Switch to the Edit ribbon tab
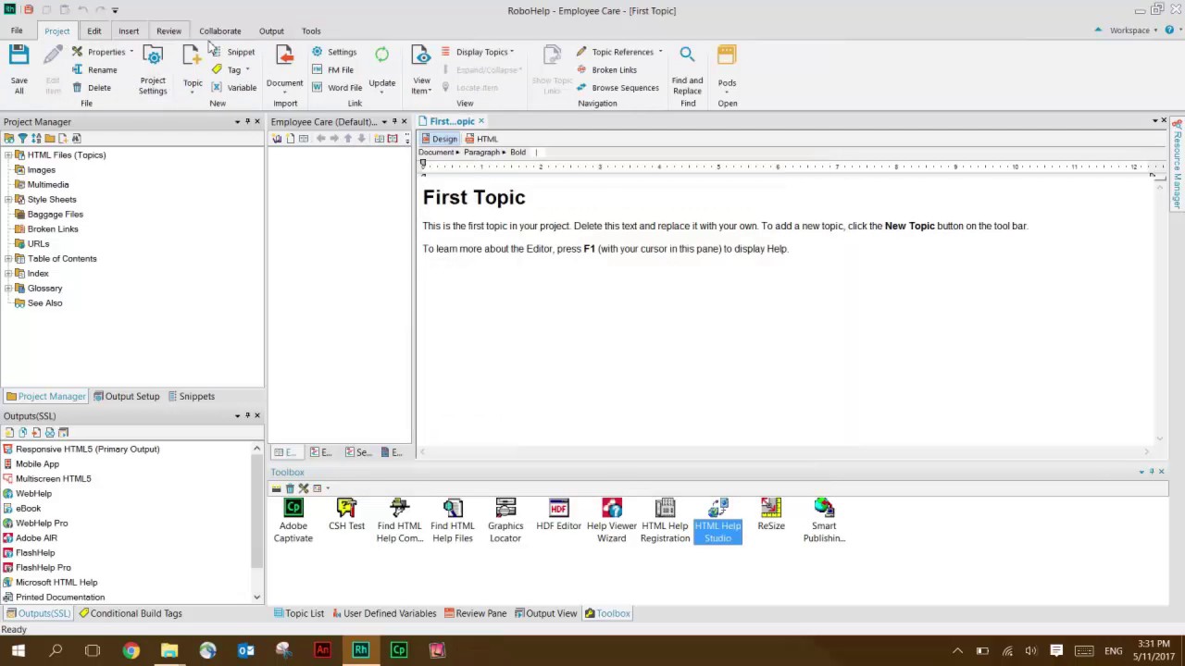The height and width of the screenshot is (666, 1185). (x=94, y=31)
